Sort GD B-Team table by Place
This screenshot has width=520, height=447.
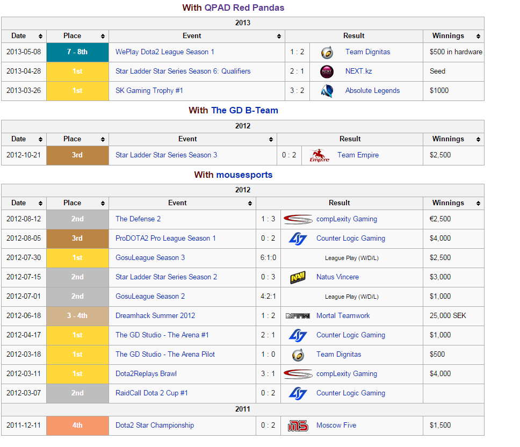click(103, 139)
